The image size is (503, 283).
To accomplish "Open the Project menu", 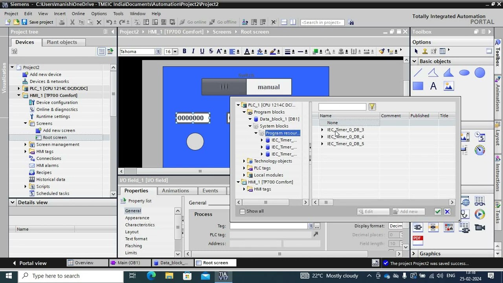I will pyautogui.click(x=11, y=13).
